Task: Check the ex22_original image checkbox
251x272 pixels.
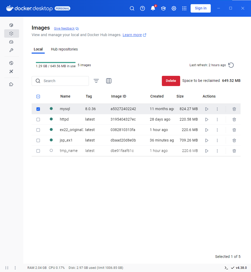Action: point(38,130)
